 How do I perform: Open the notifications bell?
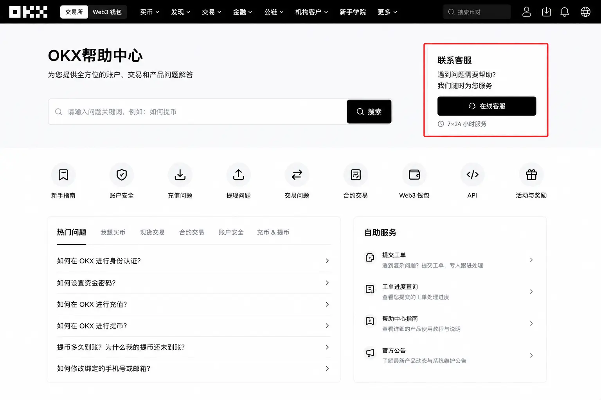point(565,12)
